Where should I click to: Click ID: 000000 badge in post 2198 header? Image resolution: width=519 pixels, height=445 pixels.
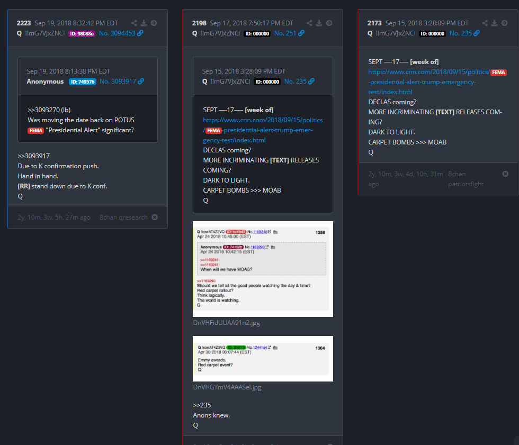(x=257, y=33)
